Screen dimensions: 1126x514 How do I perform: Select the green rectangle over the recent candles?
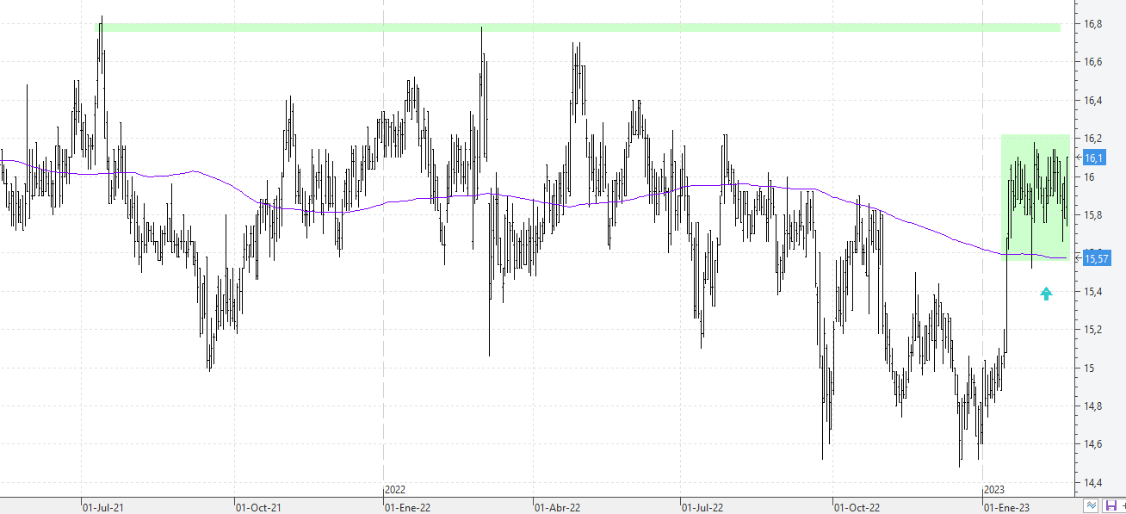(x=1036, y=196)
